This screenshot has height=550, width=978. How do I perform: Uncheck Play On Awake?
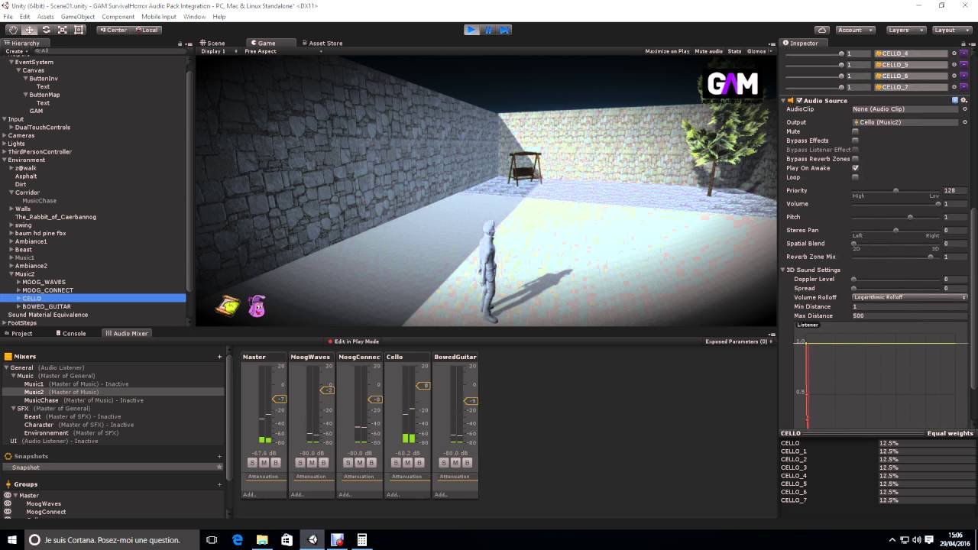[855, 168]
